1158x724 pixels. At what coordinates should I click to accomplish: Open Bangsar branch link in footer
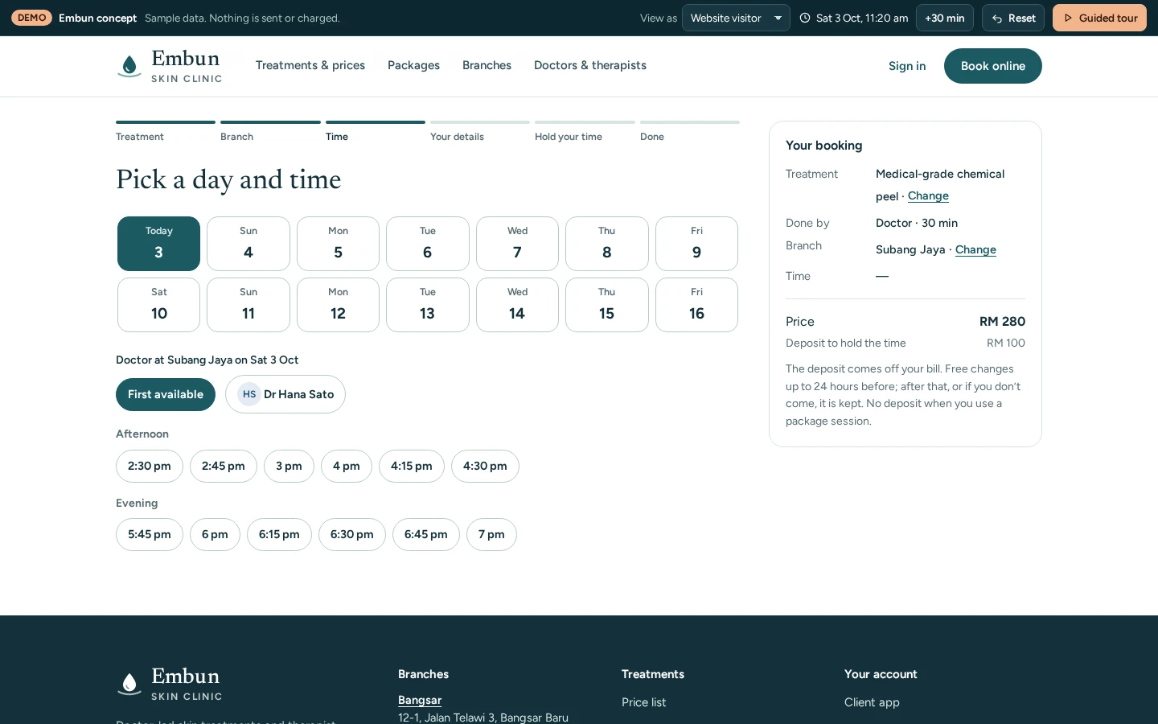coord(420,700)
